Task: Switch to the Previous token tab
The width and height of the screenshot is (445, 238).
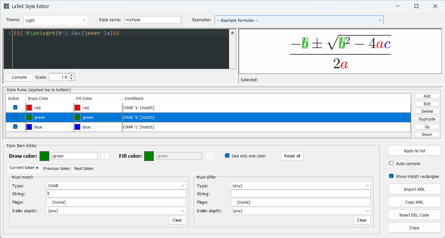Action: coord(57,168)
